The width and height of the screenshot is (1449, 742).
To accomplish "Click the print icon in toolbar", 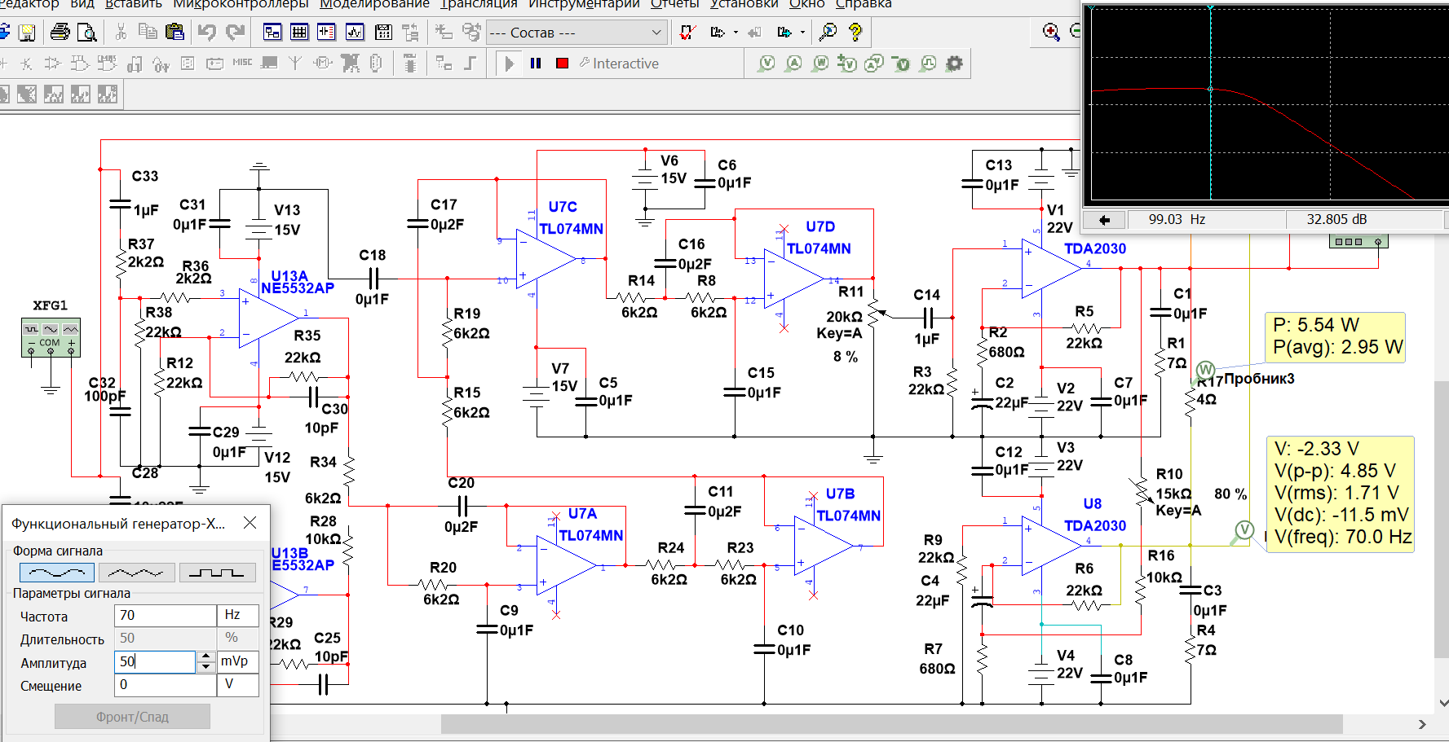I will pos(60,33).
